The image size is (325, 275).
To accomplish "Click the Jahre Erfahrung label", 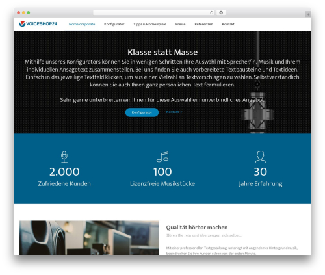I will click(x=261, y=184).
